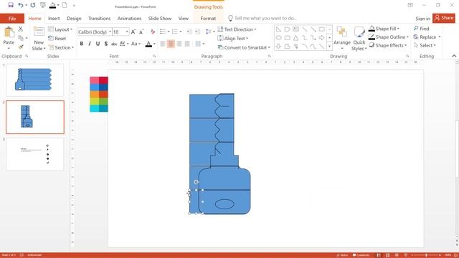459x258 pixels.
Task: Align text left
Action: pos(163,44)
